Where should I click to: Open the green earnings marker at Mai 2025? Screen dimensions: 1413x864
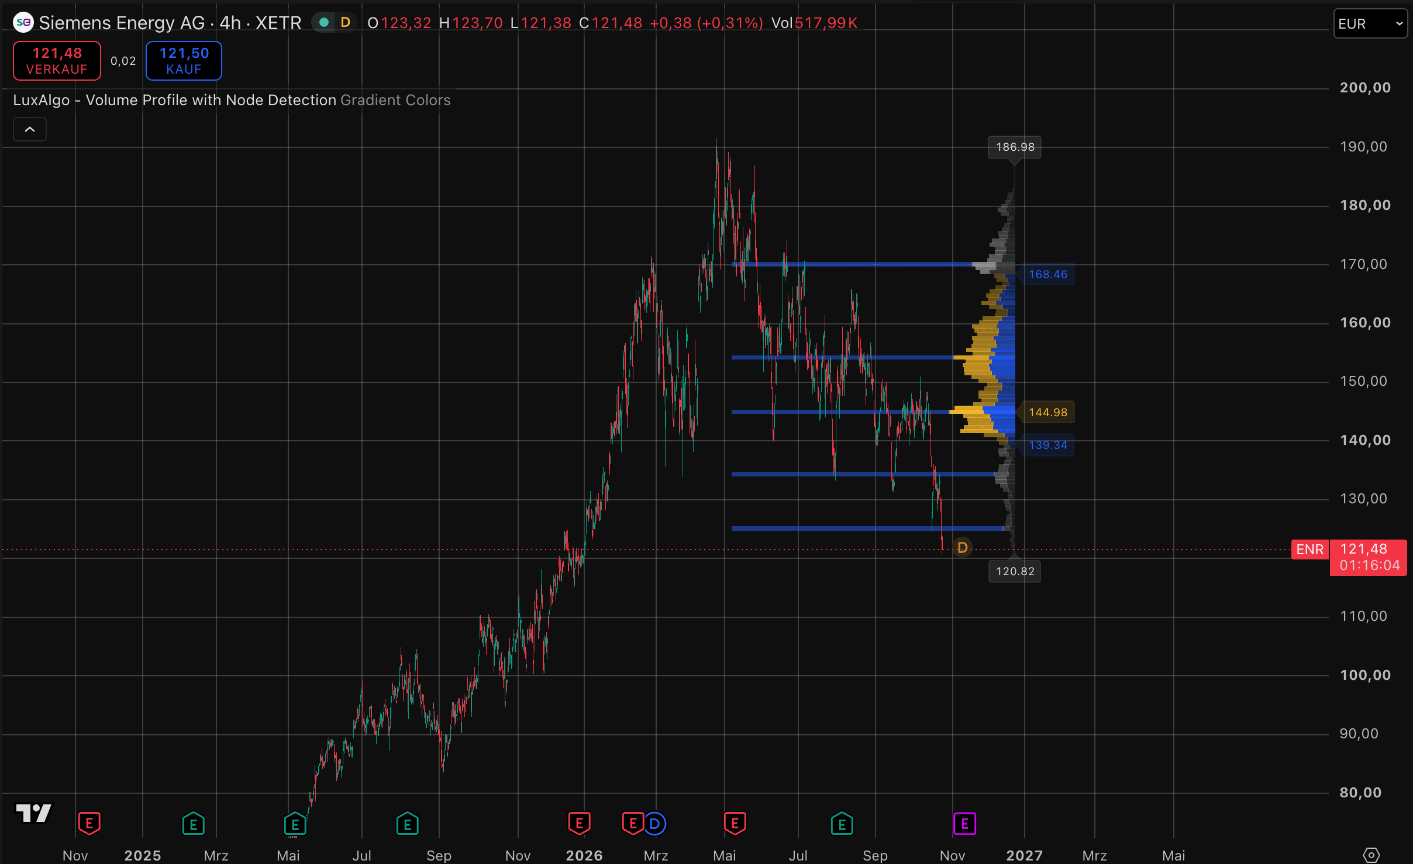295,824
